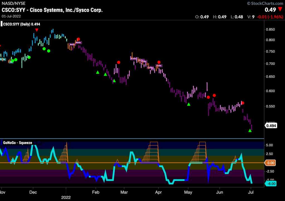
Task: Click the positive 2.50 oscillator axis label
Action: 269,154
